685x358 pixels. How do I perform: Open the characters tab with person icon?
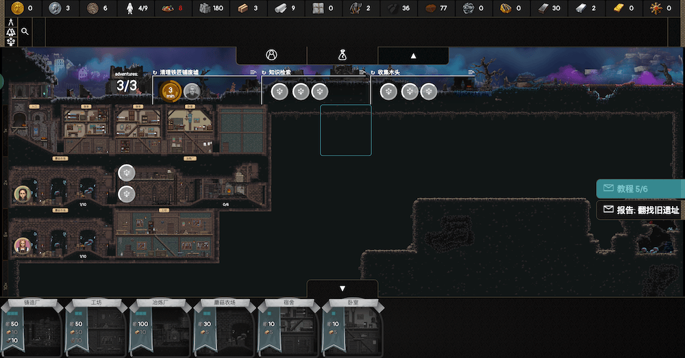pos(271,55)
